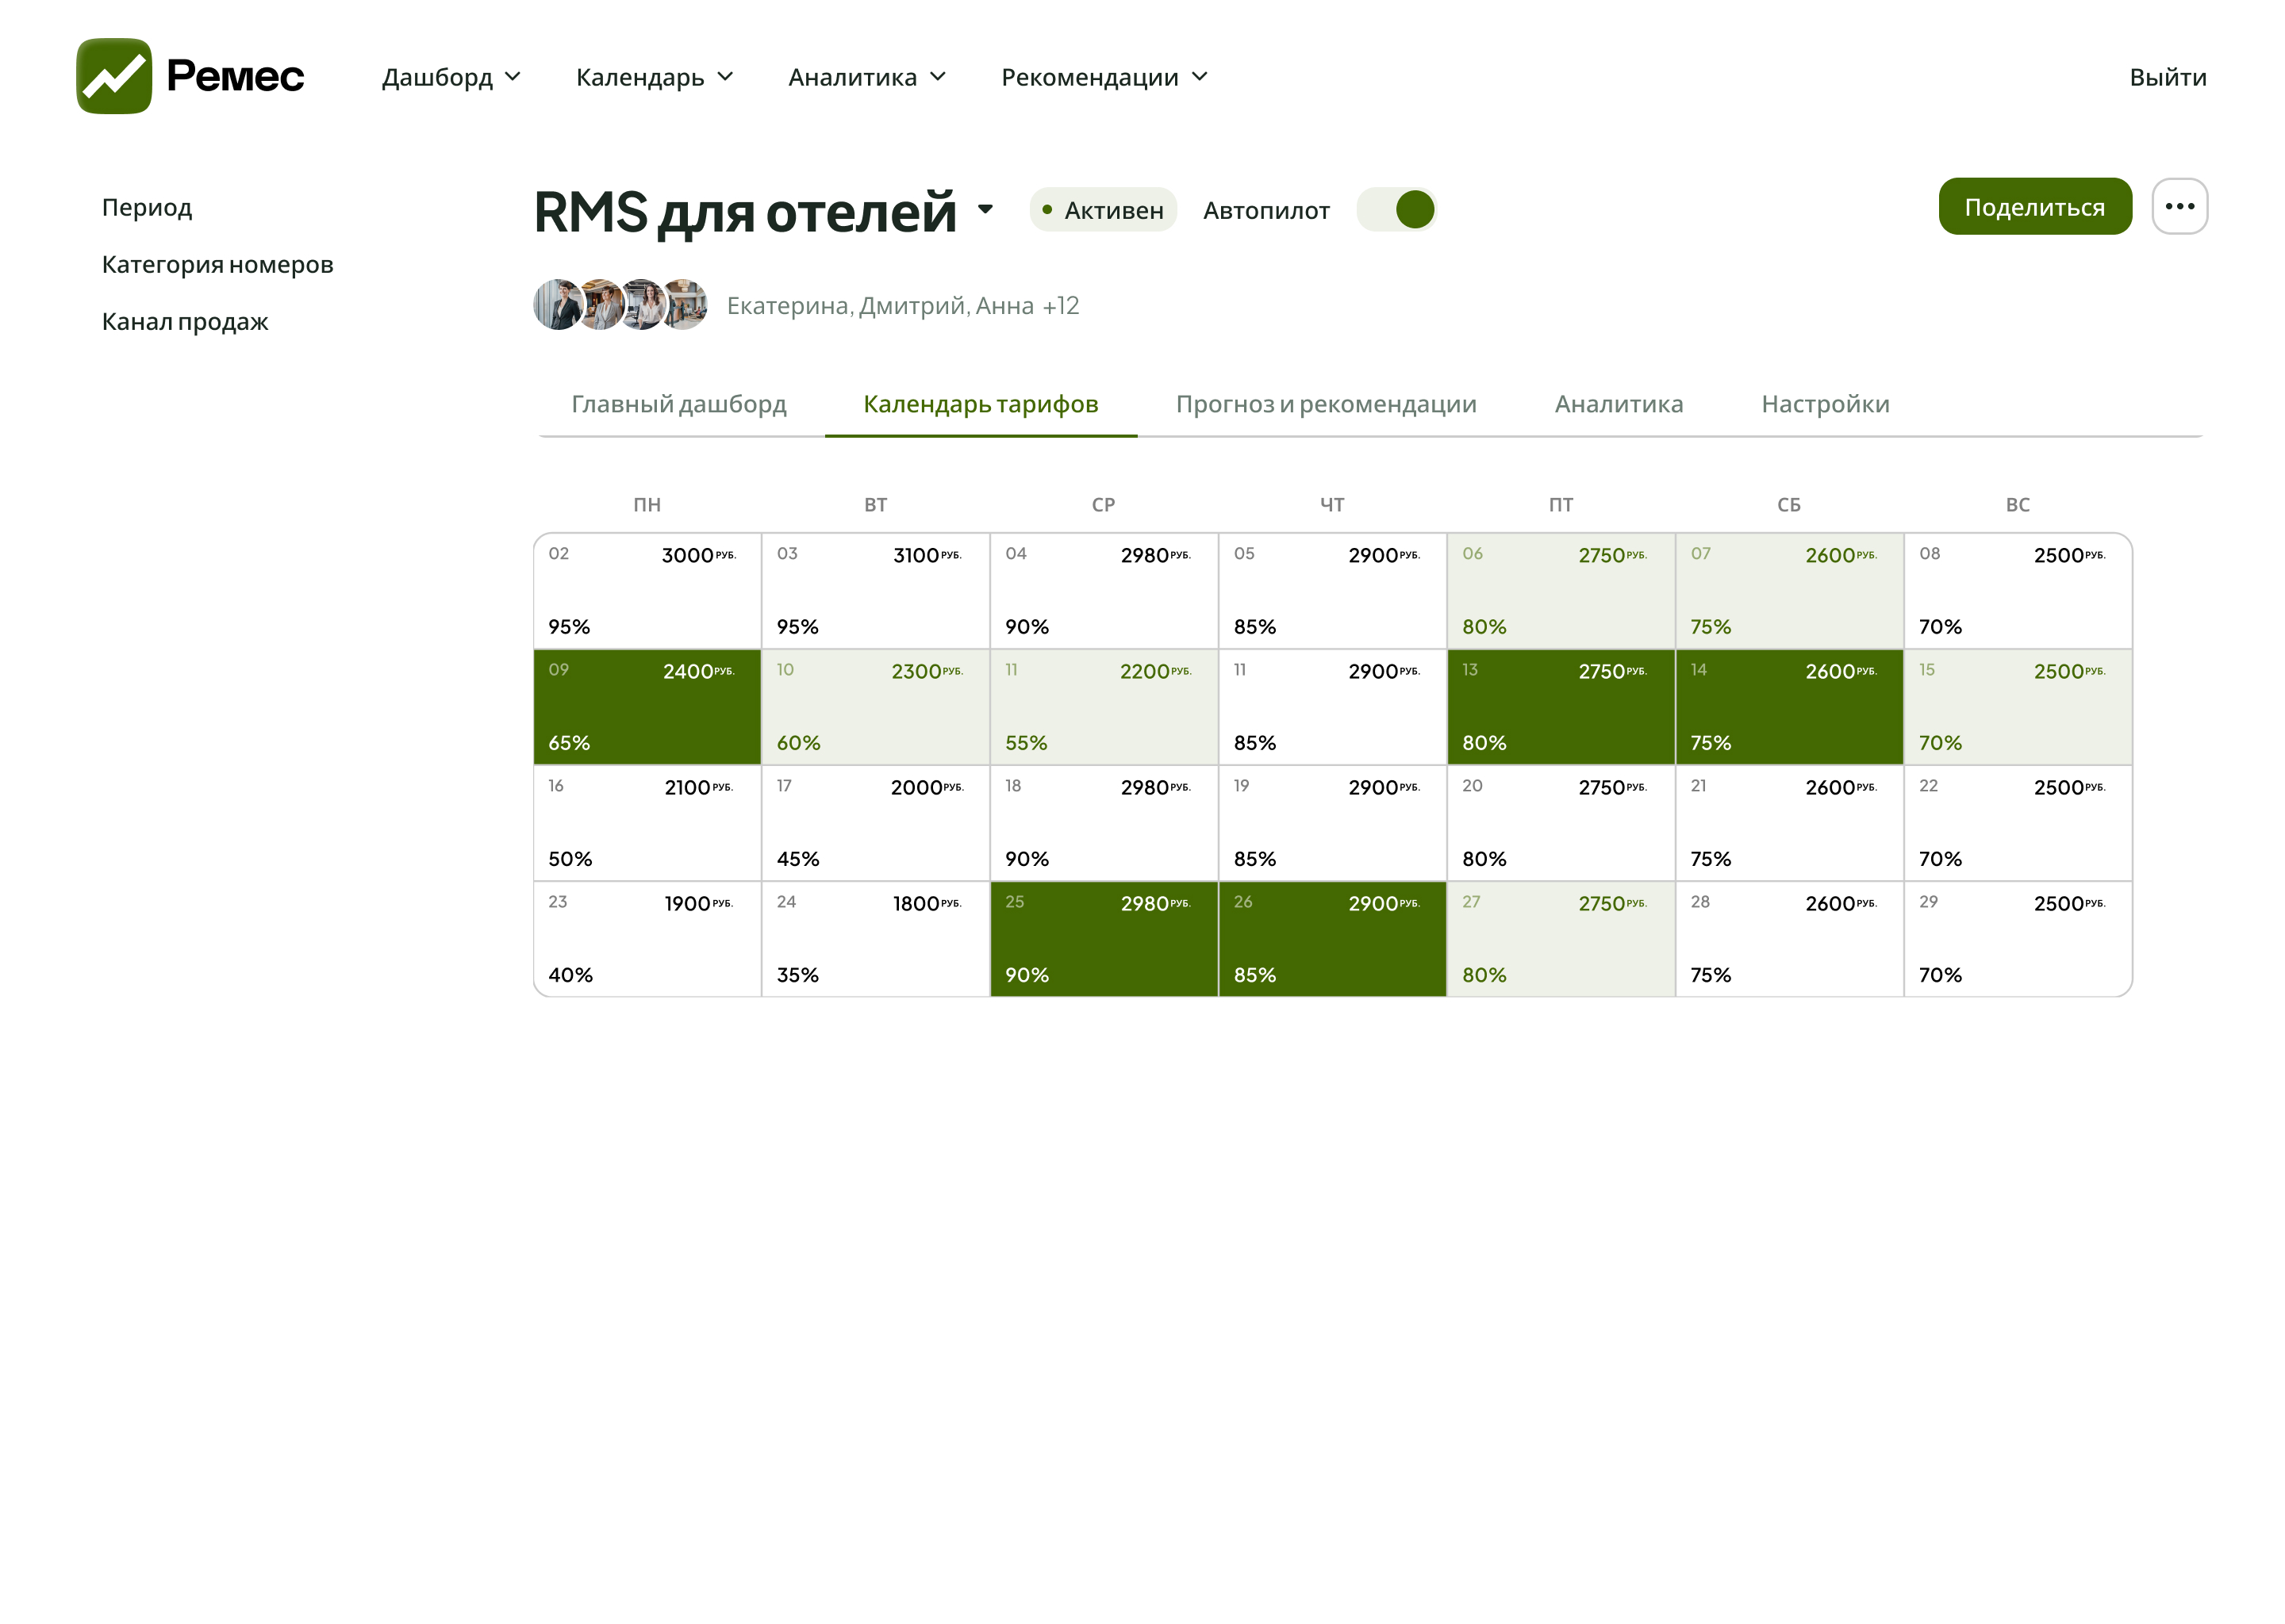Click the Поделиться button
Viewport: 2285px width, 1624px height.
pos(2035,206)
